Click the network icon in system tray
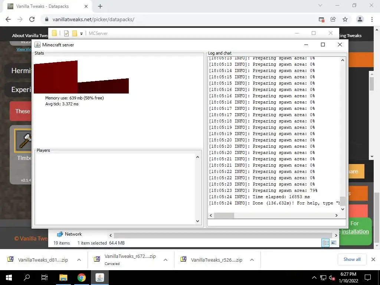Screen dimensions: 380x285 click(323, 278)
